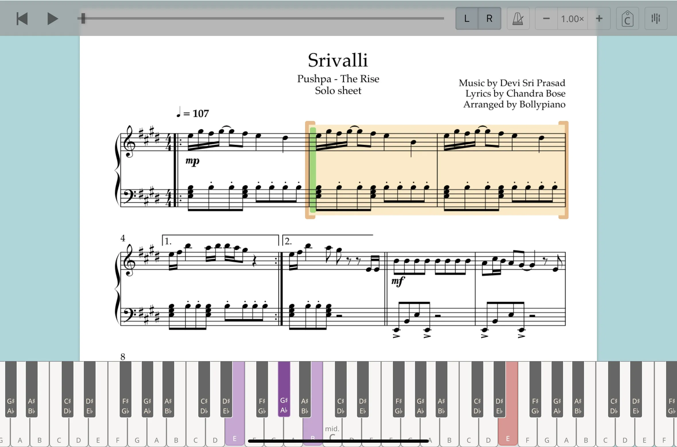Open the mixer levels icon
Screen dimensions: 677x447
click(x=656, y=19)
